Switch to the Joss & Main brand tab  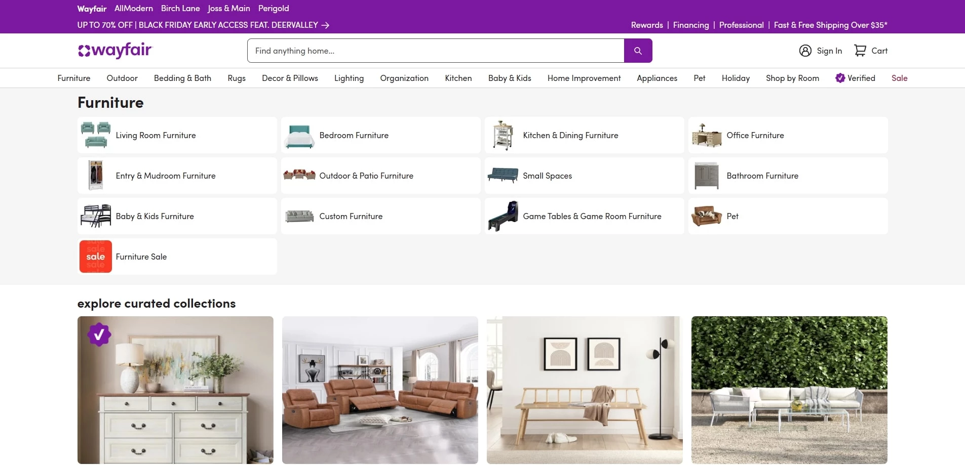point(228,8)
